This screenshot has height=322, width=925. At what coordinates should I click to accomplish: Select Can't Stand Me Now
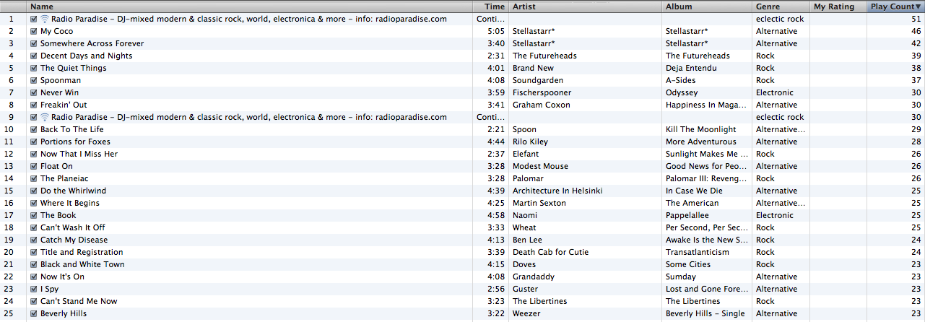[79, 302]
